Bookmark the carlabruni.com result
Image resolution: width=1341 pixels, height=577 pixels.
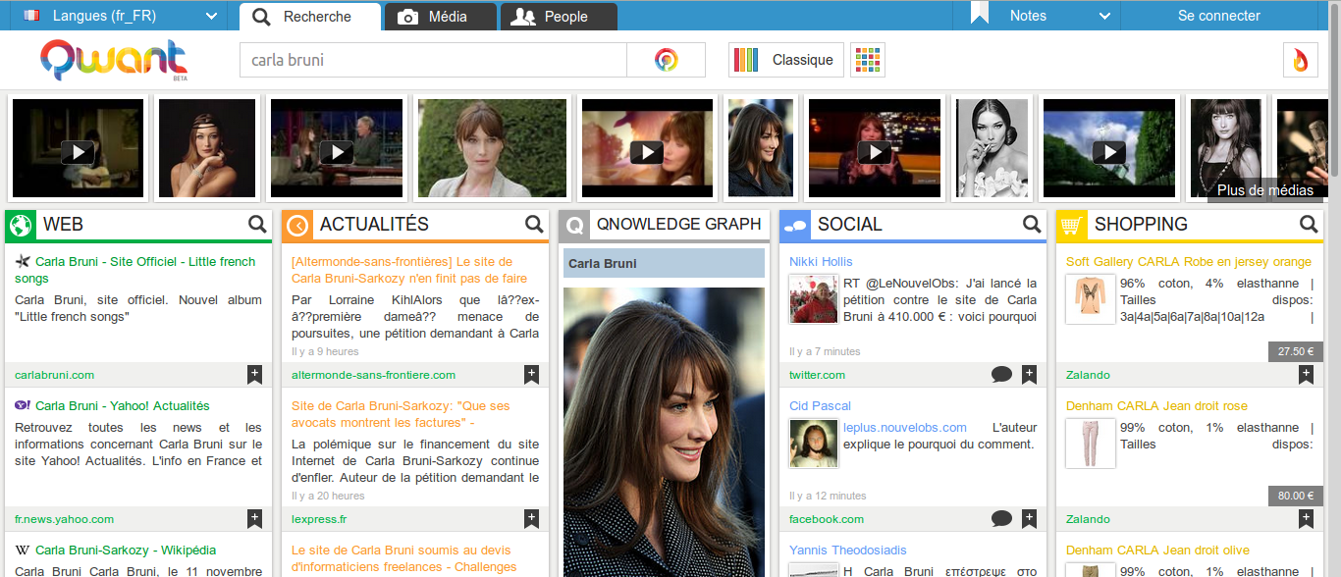coord(254,374)
